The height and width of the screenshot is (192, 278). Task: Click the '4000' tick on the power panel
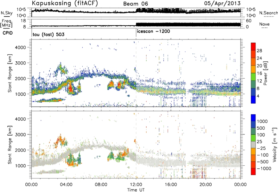pyautogui.click(x=21, y=47)
